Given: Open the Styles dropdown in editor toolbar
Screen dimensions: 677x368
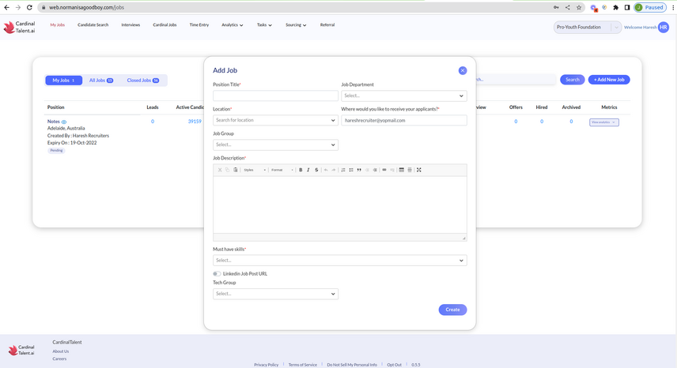Looking at the screenshot, I should (255, 170).
